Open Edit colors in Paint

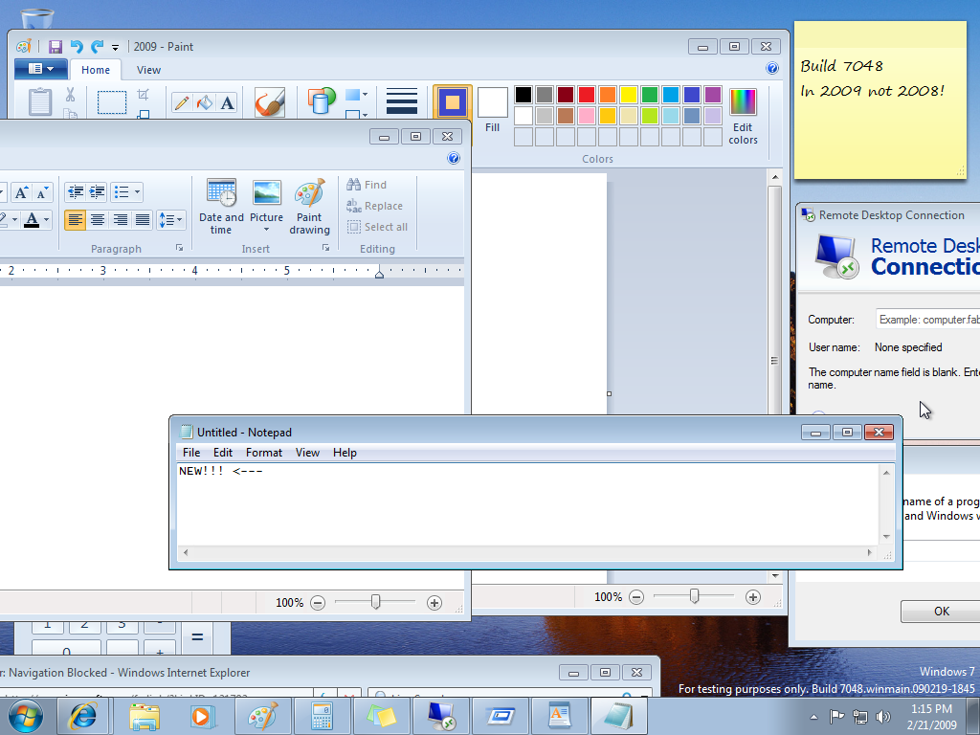click(x=743, y=116)
